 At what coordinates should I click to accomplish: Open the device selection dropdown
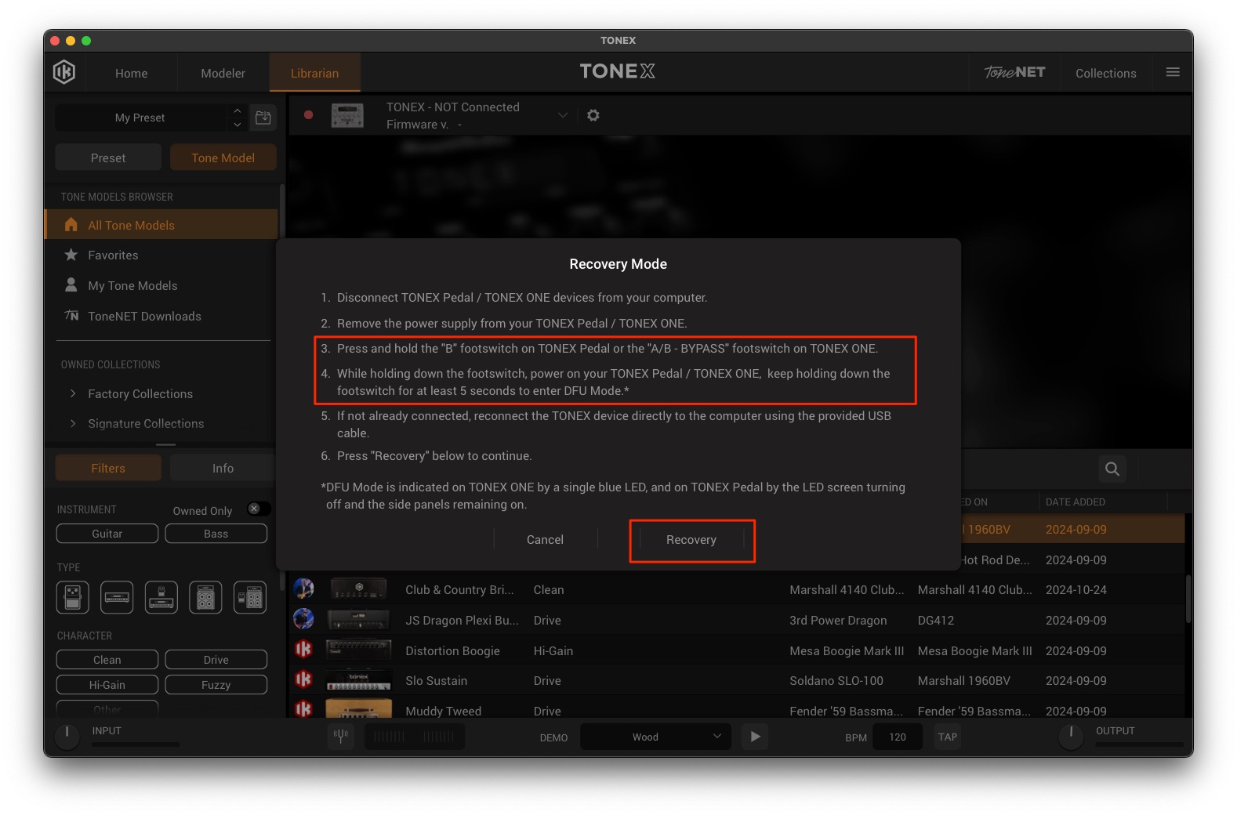coord(562,115)
